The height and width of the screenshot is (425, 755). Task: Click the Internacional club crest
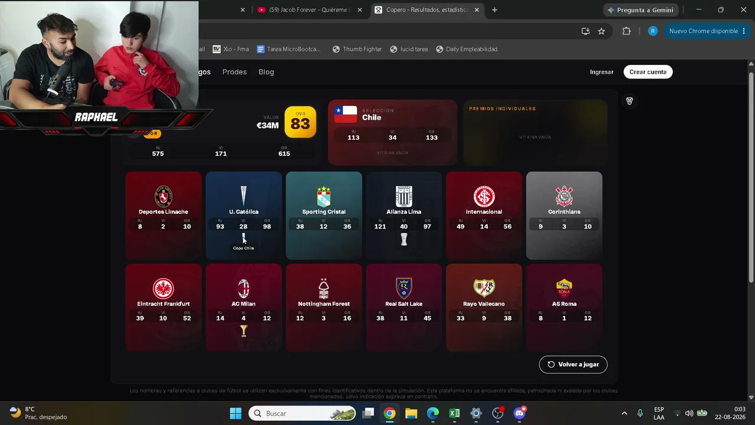click(484, 197)
